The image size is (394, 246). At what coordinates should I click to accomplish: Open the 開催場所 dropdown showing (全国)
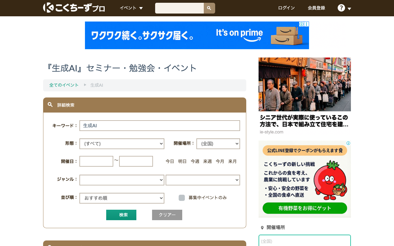coord(218,144)
